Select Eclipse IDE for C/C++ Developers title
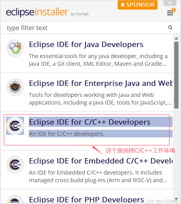The image size is (181, 204). 90,122
